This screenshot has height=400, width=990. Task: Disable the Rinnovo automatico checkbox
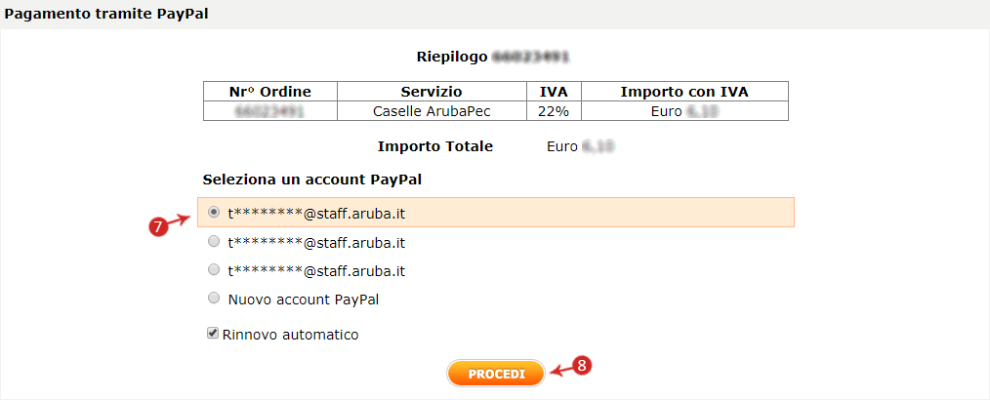[x=213, y=333]
